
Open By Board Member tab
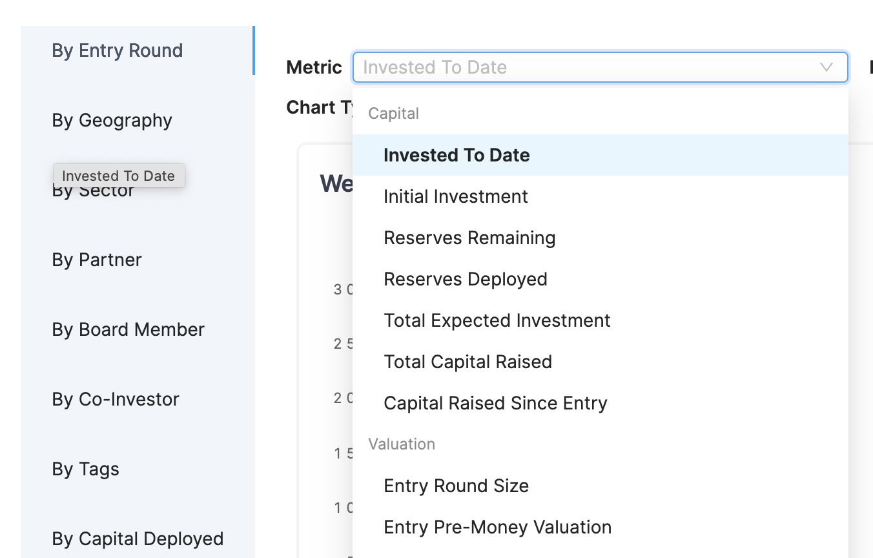coord(128,329)
